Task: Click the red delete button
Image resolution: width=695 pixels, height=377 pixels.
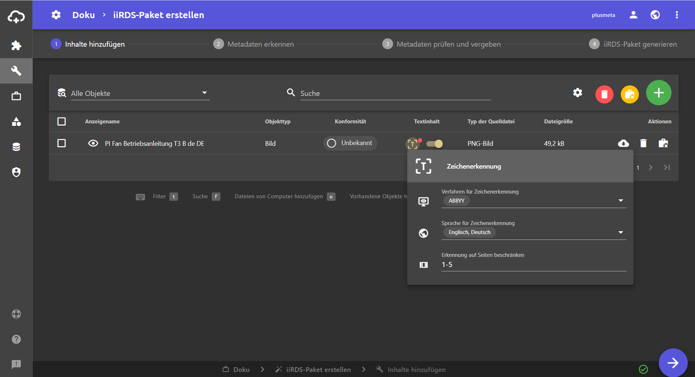Action: tap(605, 94)
